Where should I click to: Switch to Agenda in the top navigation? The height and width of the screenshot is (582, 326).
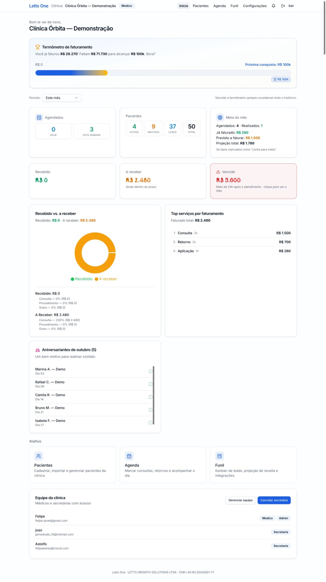click(219, 6)
